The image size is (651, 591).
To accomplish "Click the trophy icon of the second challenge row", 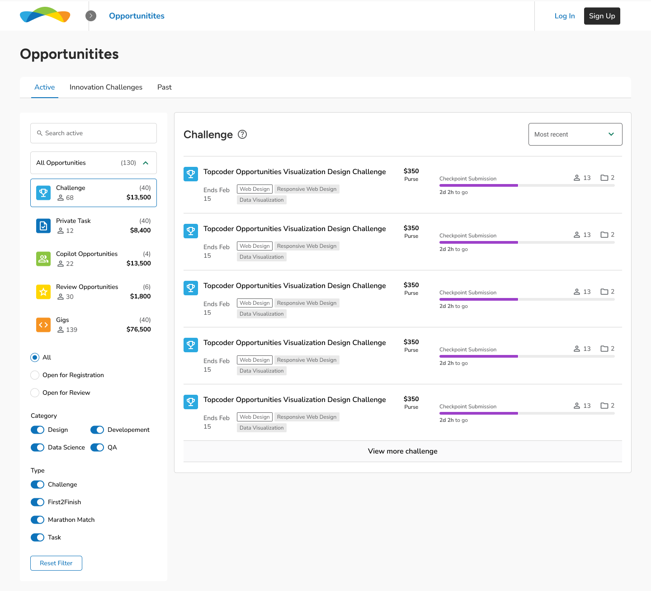I will 191,231.
